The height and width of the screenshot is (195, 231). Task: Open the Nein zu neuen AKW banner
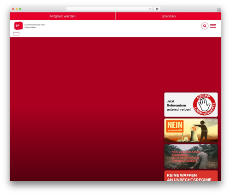click(191, 130)
